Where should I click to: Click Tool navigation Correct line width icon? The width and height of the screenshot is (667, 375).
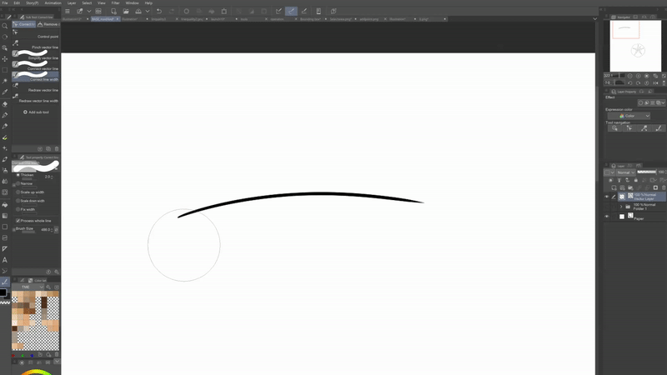pos(659,128)
